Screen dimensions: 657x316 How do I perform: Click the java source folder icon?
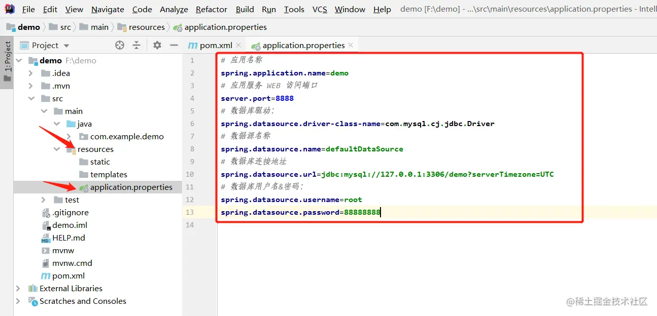[x=71, y=124]
